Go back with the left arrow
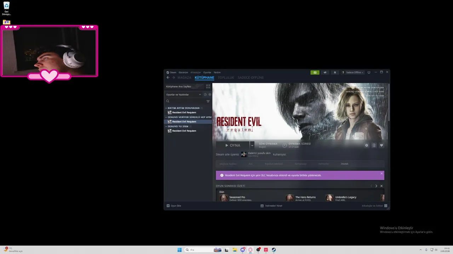This screenshot has height=254, width=453. pyautogui.click(x=168, y=78)
